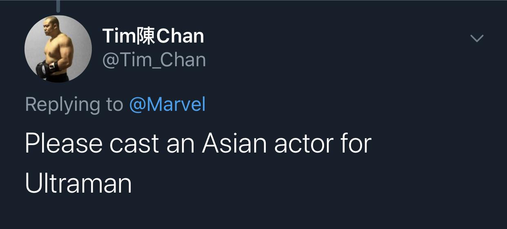This screenshot has height=229, width=507.
Task: Click 'Chan' in the bold display name
Action: click(x=180, y=36)
